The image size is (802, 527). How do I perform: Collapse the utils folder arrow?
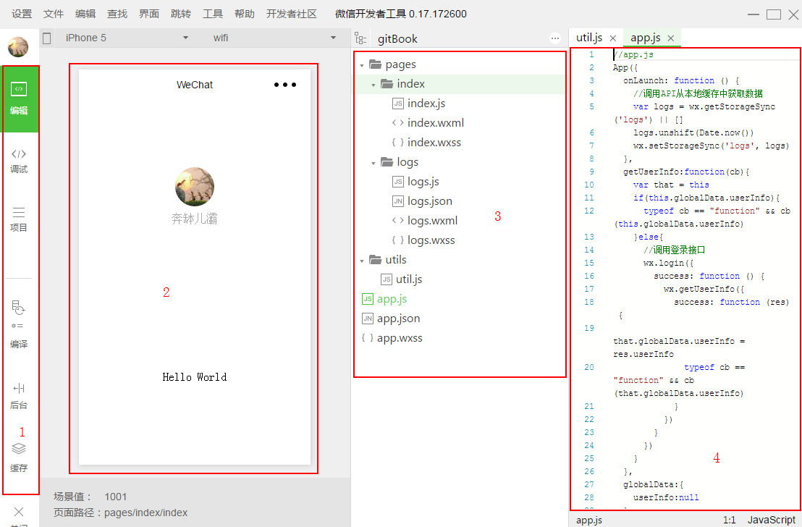362,261
